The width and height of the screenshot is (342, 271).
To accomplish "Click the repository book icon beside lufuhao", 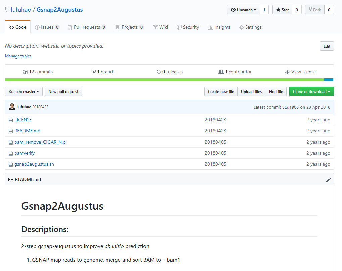I will (x=7, y=10).
